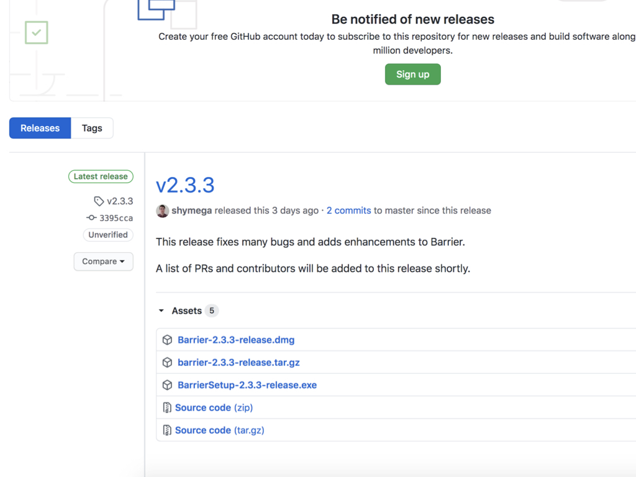This screenshot has width=636, height=477.
Task: Click the Unverified badge
Action: tap(108, 235)
